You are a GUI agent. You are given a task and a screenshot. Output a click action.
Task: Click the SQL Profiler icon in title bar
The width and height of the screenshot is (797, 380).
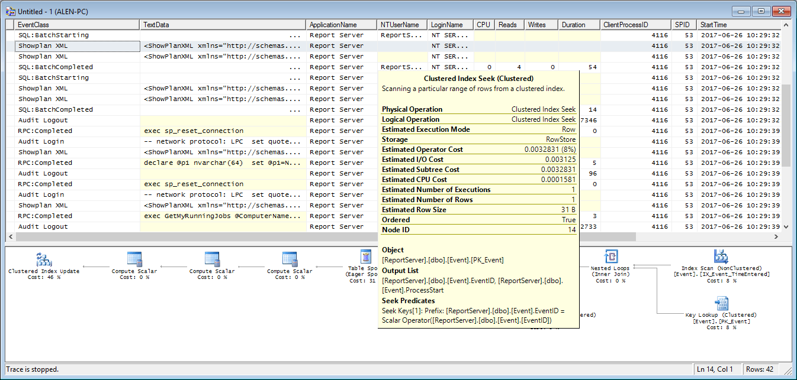pos(10,10)
